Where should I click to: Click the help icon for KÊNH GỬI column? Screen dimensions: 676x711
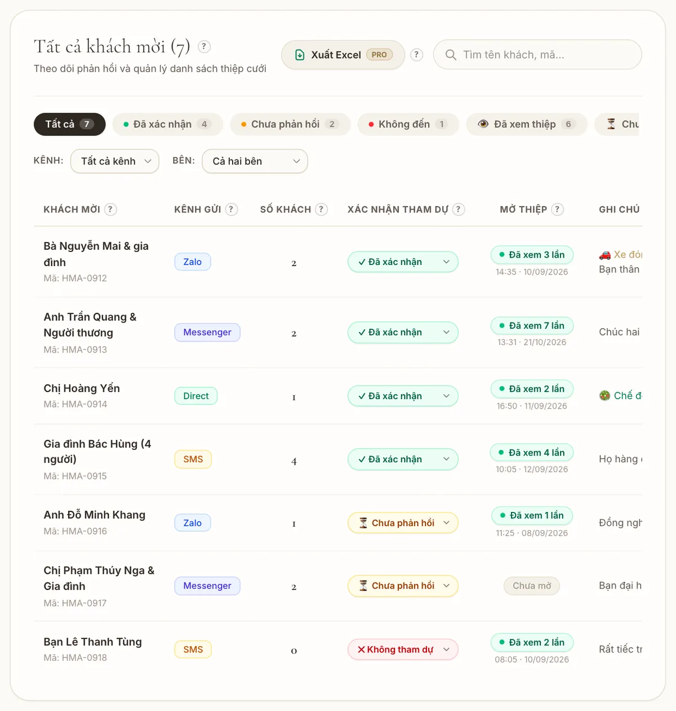tap(232, 209)
